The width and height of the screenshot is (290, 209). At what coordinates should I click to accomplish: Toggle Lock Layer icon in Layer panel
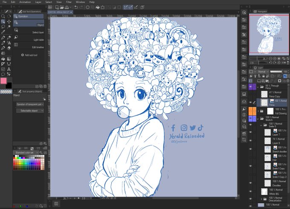(x=264, y=76)
